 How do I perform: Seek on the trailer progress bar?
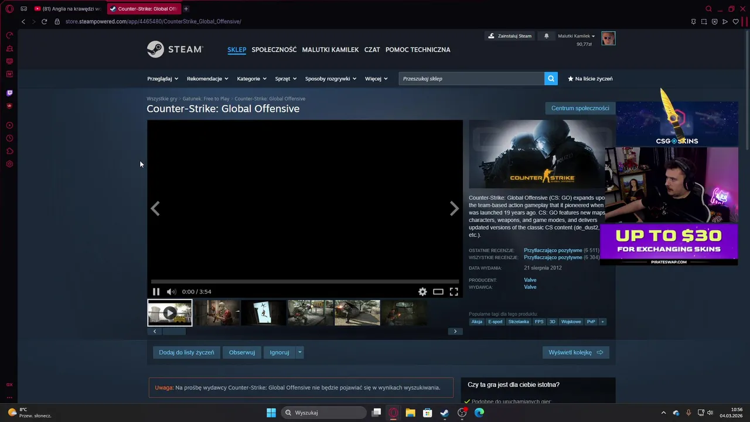305,282
